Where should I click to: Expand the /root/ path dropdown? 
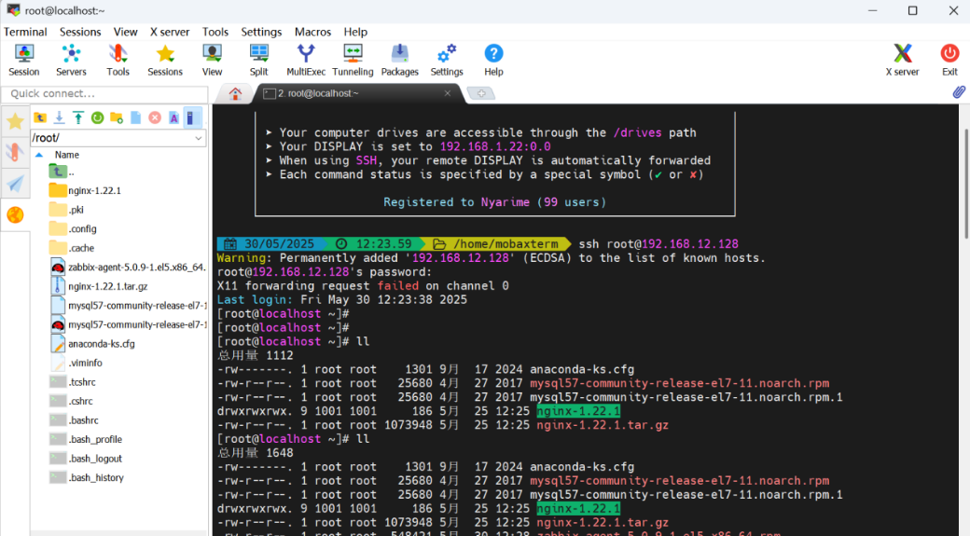[198, 139]
